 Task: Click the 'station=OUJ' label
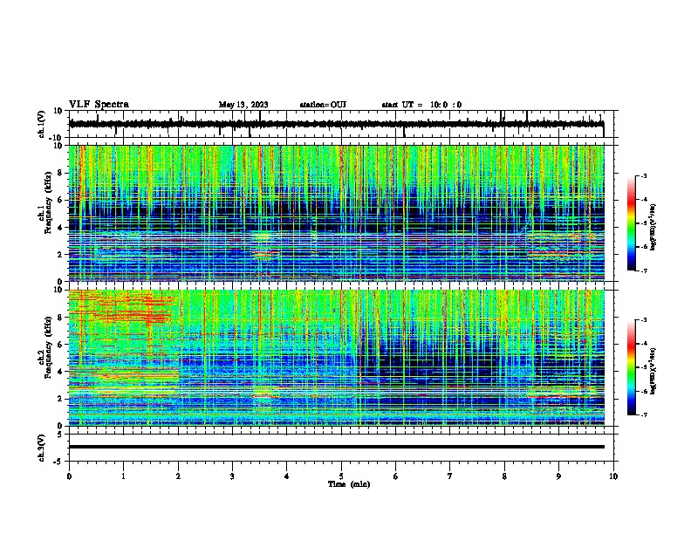tap(323, 105)
